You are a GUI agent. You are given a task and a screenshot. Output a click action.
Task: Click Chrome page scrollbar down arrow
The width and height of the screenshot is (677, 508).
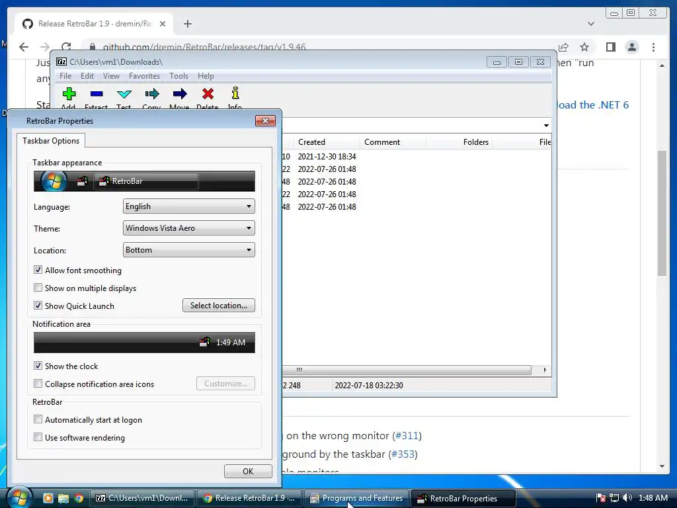tap(662, 466)
